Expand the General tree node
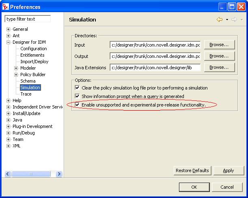 (8, 29)
